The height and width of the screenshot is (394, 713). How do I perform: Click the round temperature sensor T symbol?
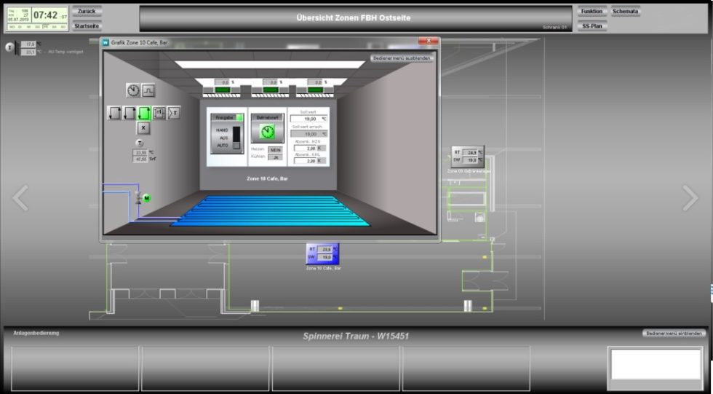[140, 143]
